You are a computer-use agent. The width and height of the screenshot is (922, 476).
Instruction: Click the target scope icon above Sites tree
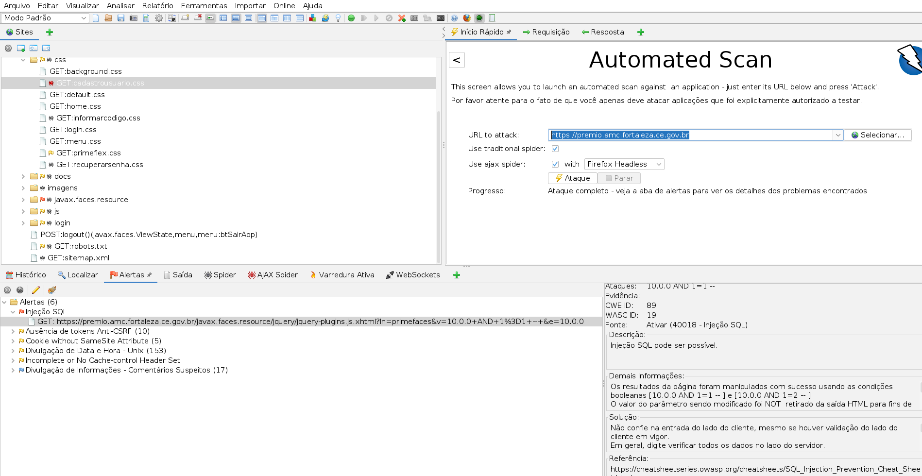[x=8, y=48]
